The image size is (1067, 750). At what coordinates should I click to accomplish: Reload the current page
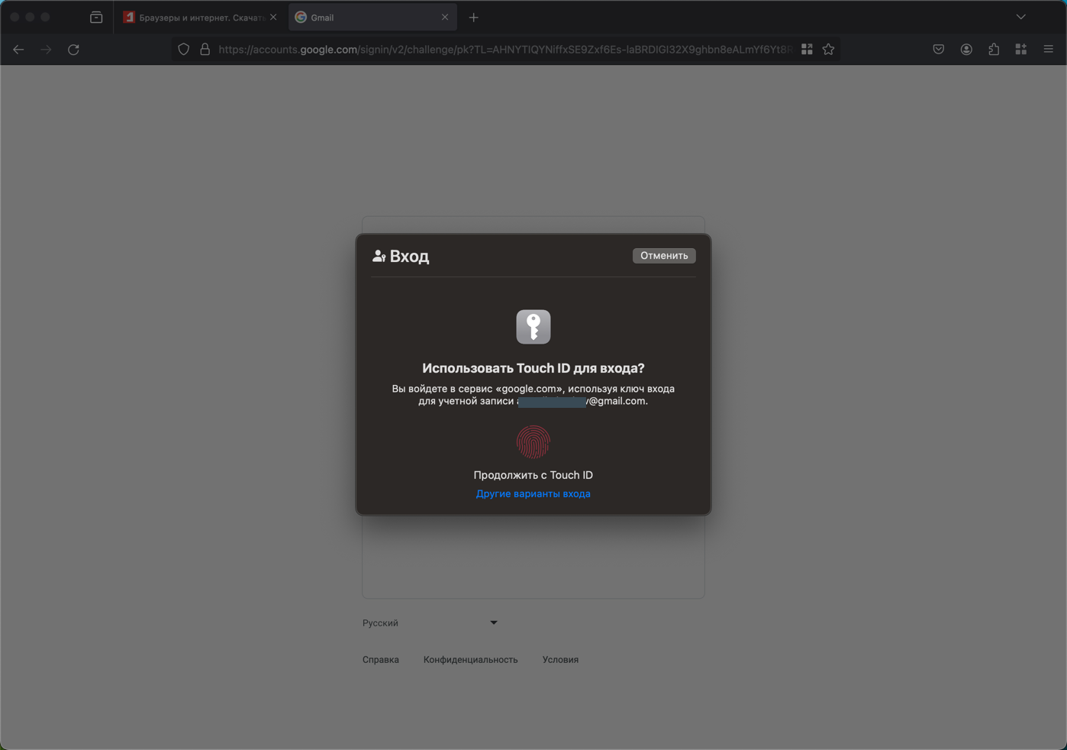point(73,50)
